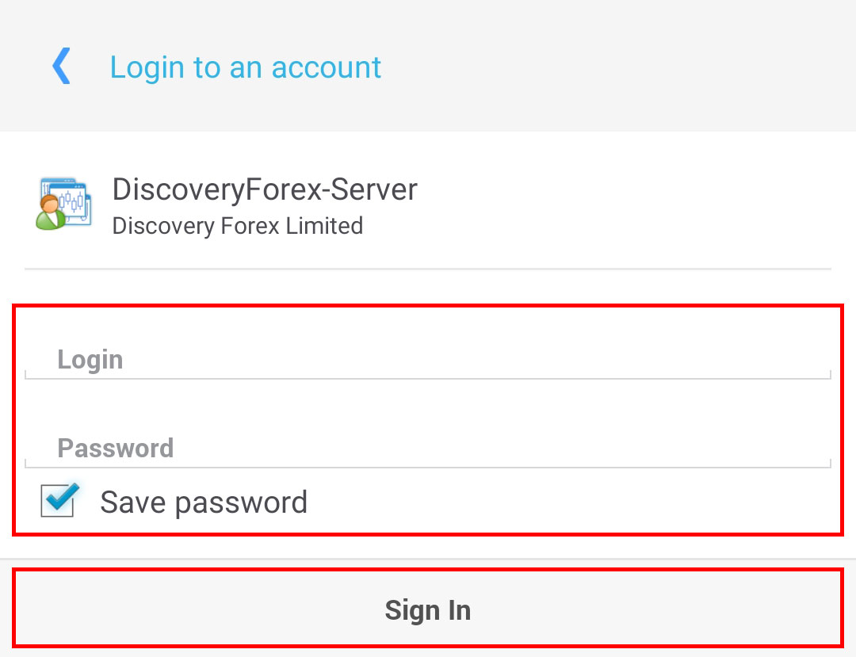Screen dimensions: 856x657
Task: Click the trader chart server icon
Action: [63, 204]
